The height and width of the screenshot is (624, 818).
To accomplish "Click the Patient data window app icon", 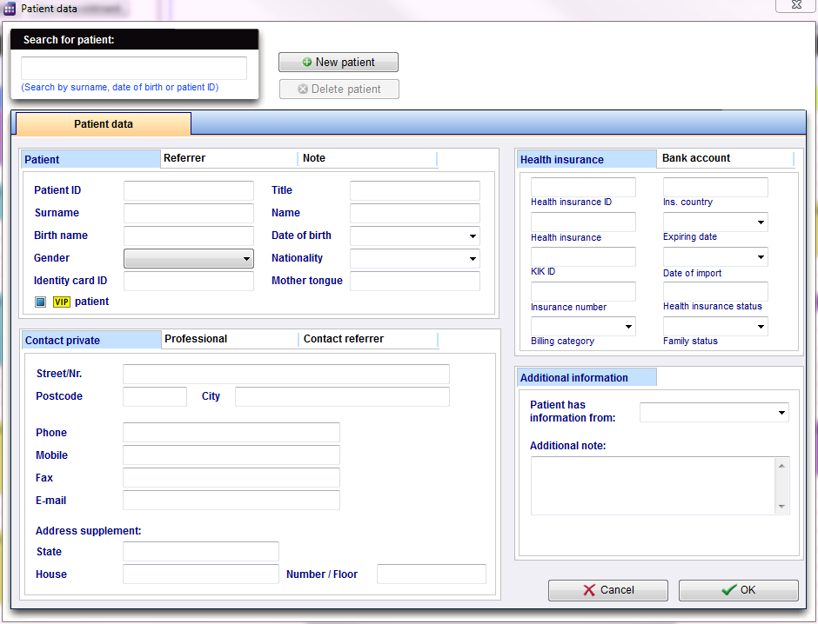I will (10, 9).
